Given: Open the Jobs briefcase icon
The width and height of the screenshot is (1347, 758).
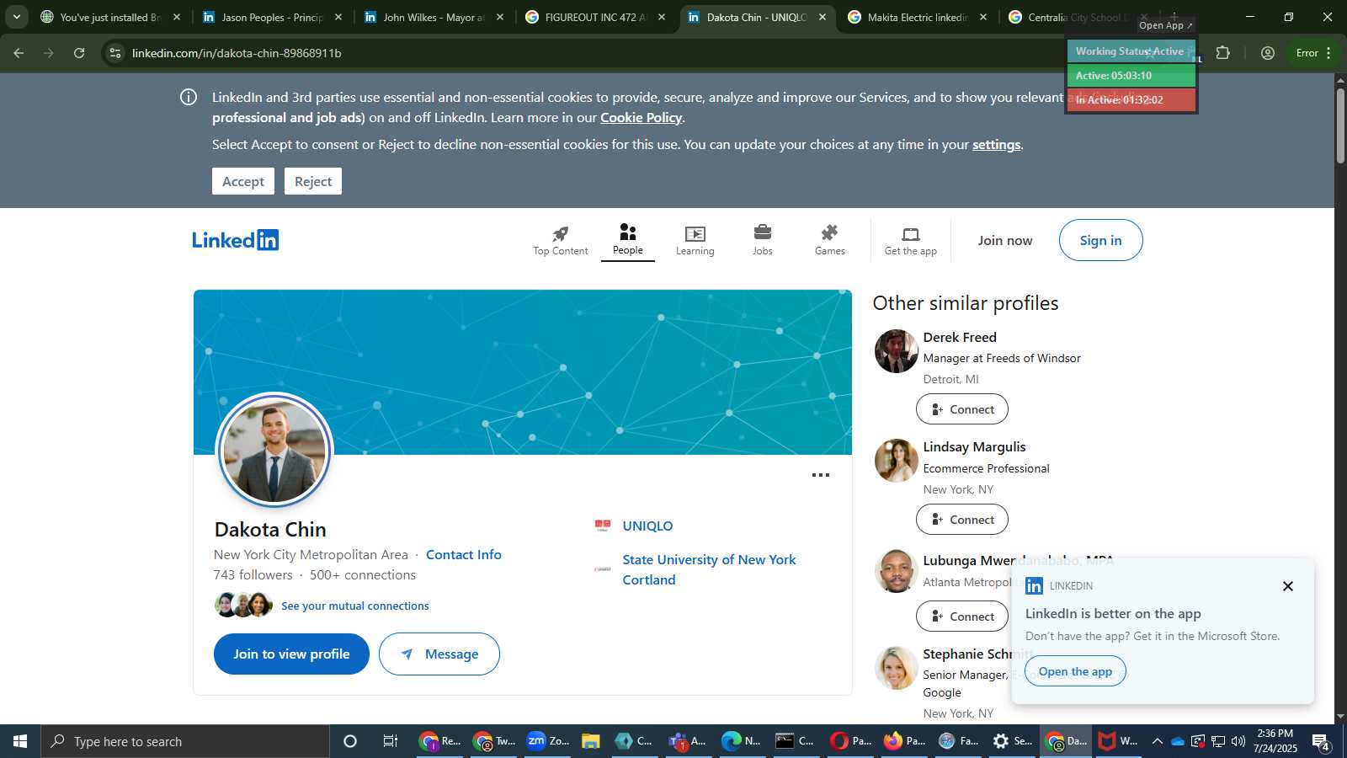Looking at the screenshot, I should tap(763, 240).
